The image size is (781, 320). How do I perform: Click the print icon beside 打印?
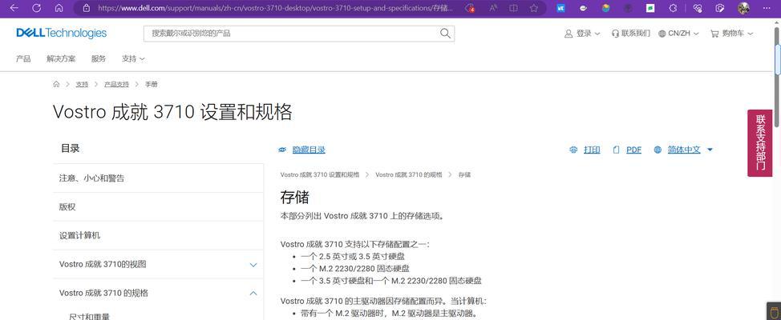click(573, 150)
